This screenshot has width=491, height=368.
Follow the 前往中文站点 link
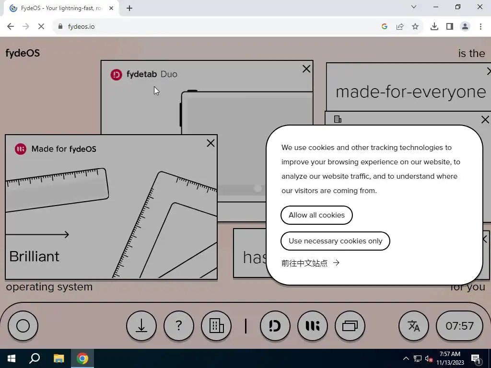point(310,263)
